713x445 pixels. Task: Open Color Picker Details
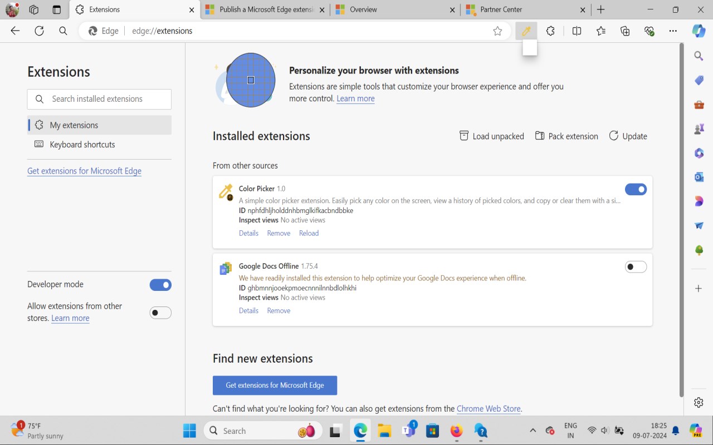point(248,234)
